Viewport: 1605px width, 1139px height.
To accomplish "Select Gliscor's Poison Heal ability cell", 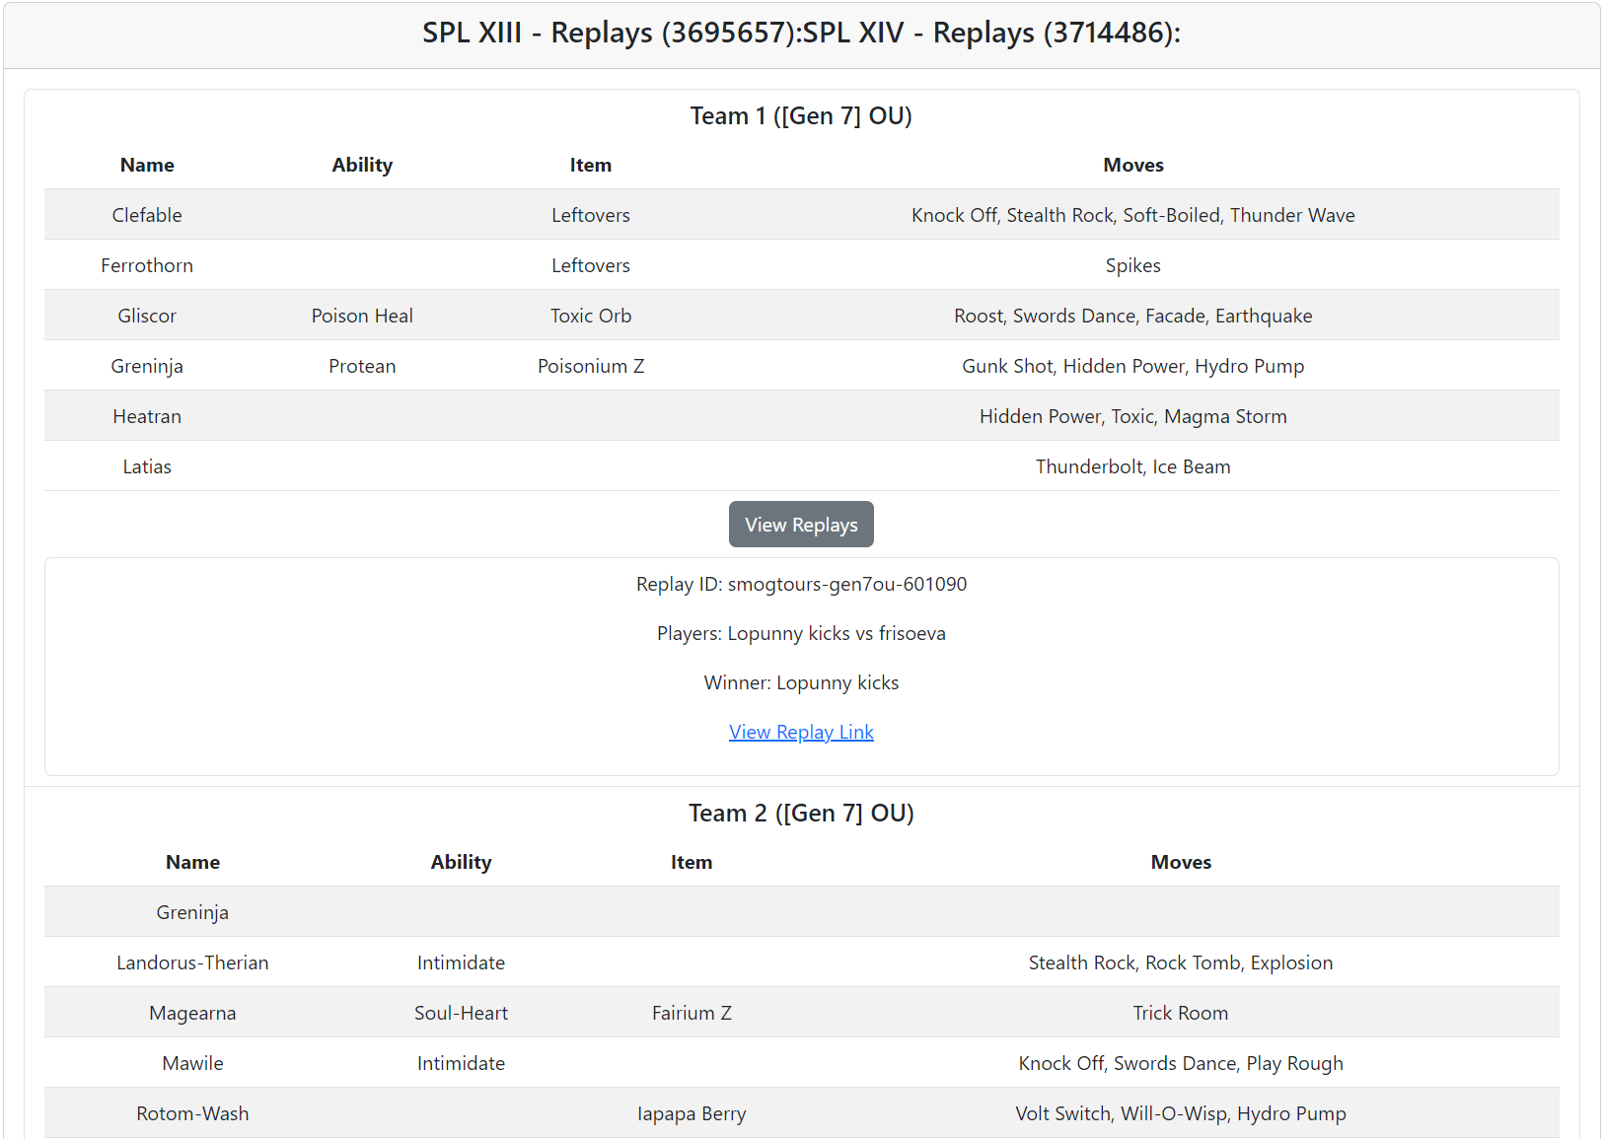I will click(x=362, y=316).
